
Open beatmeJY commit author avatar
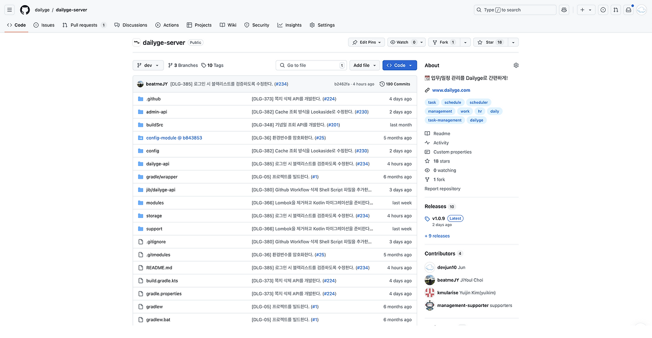(x=140, y=84)
